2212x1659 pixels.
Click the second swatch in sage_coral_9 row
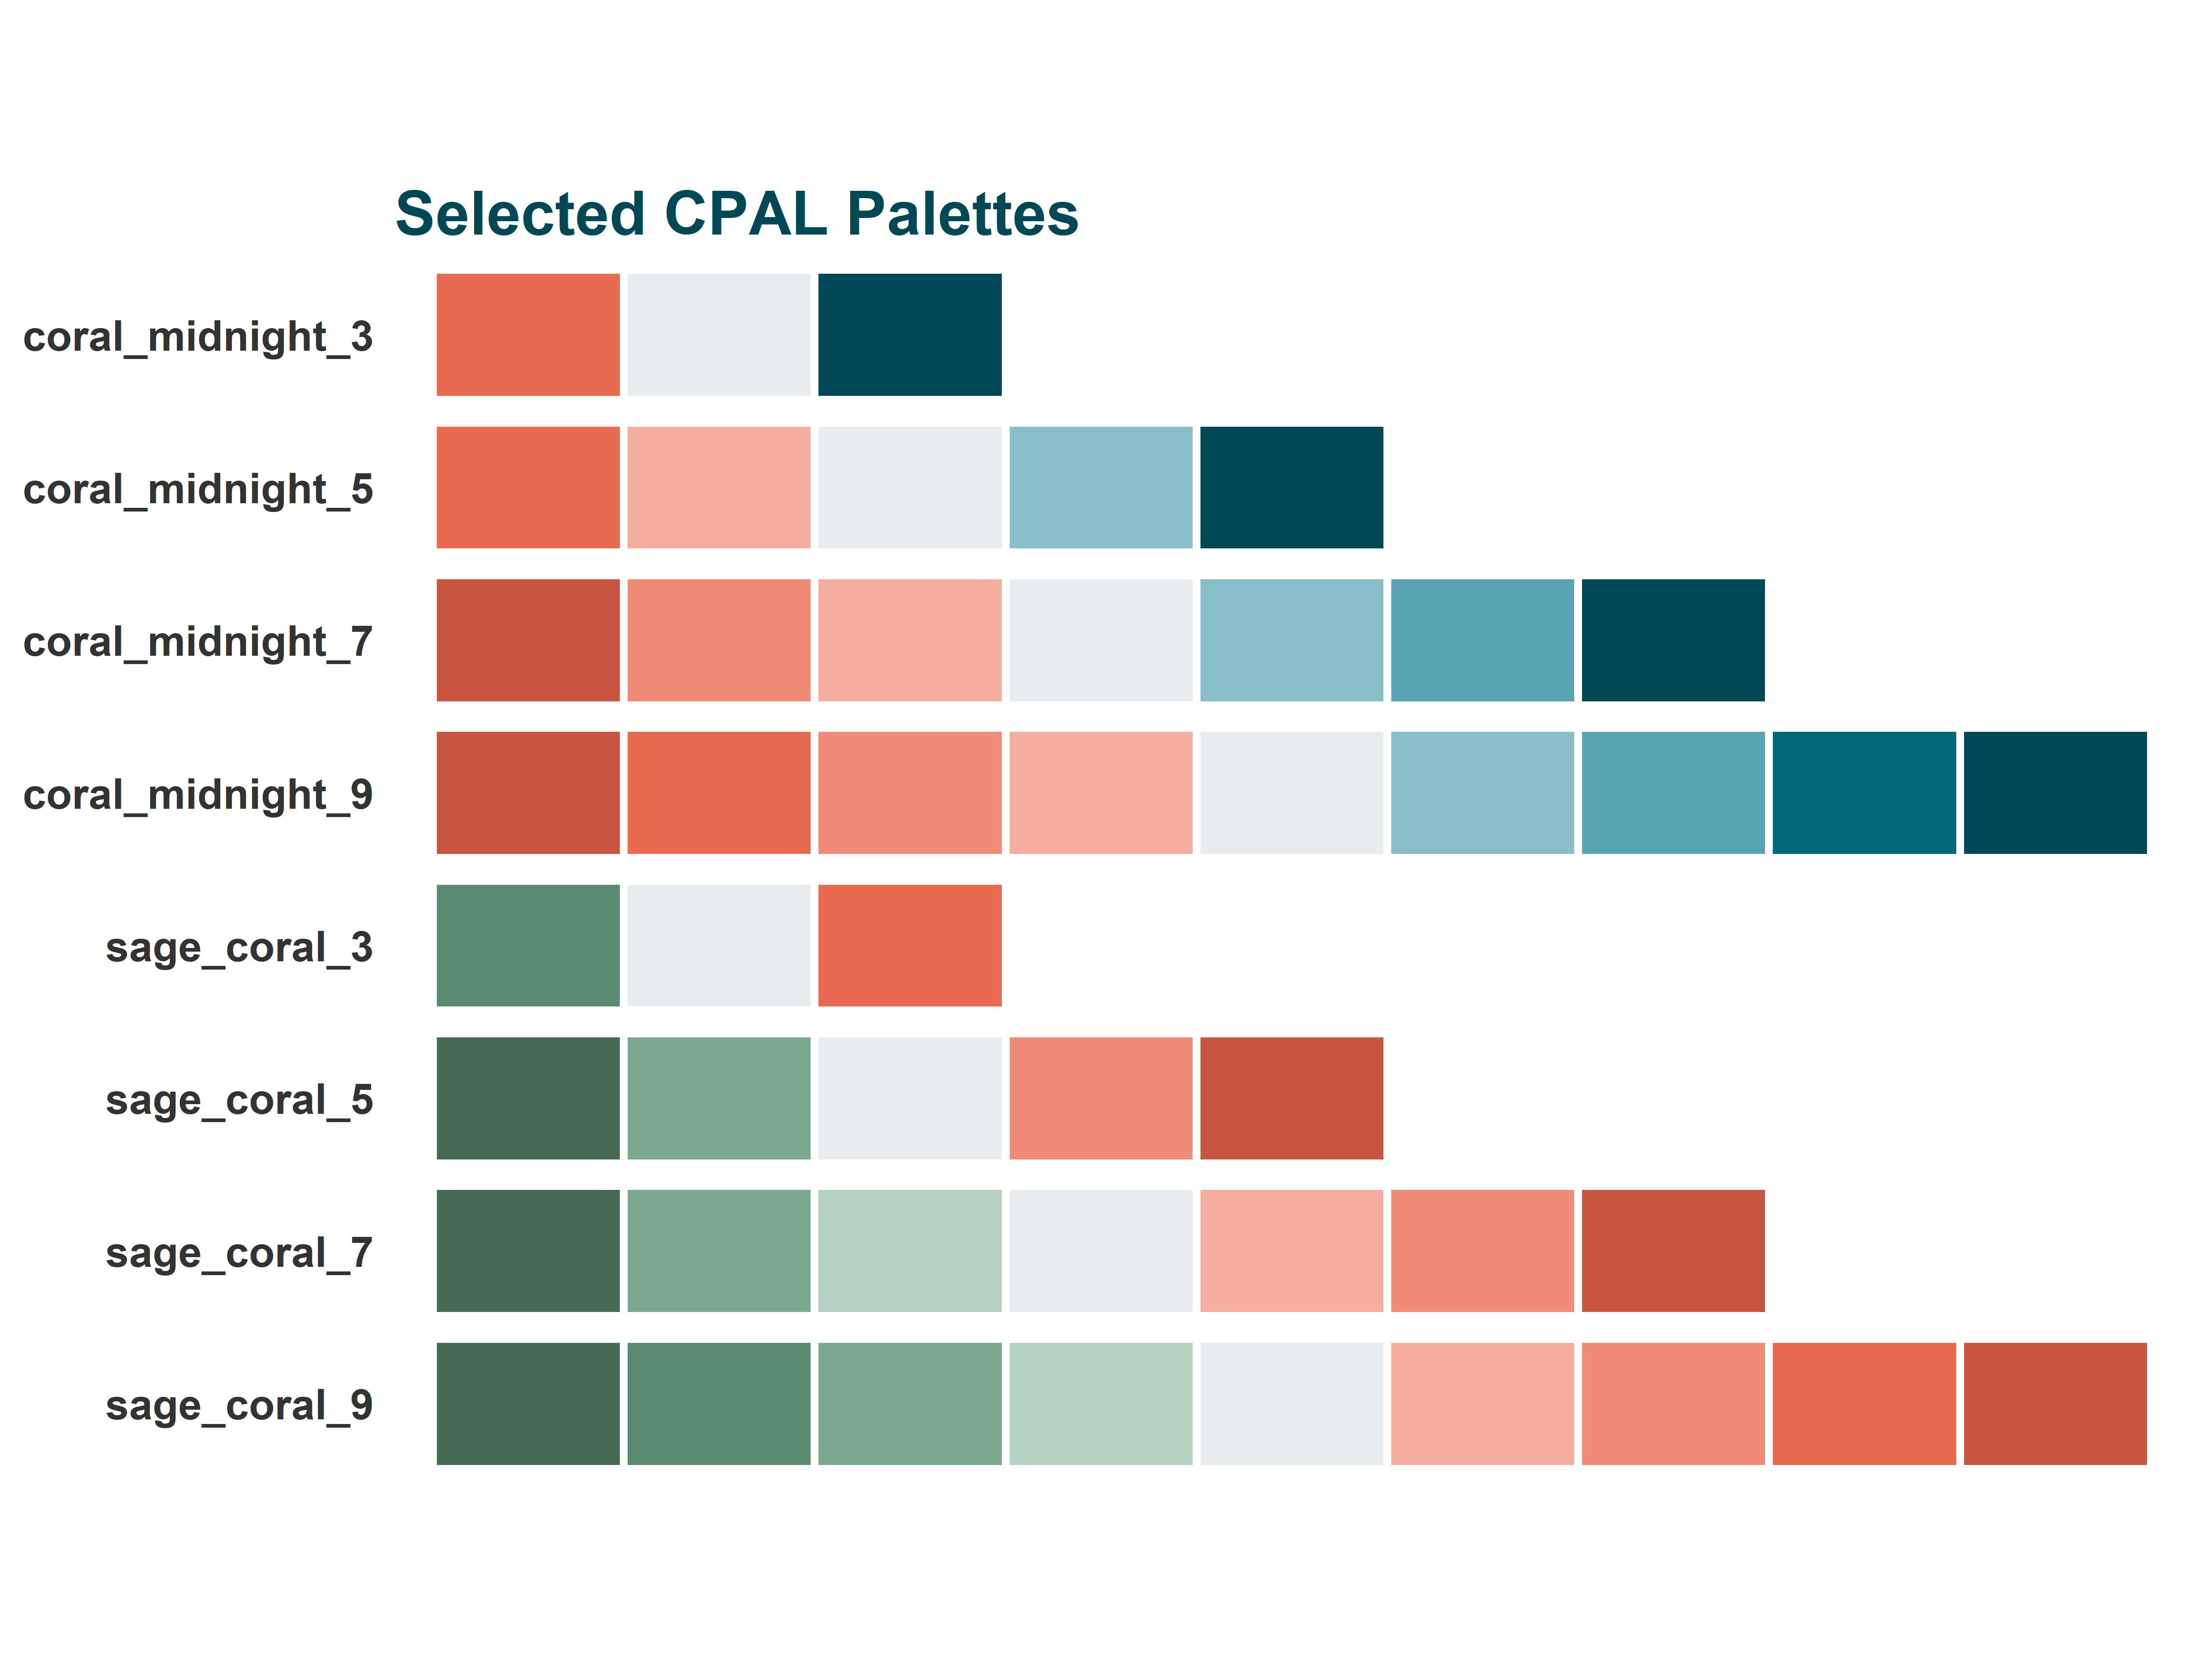pos(718,1404)
